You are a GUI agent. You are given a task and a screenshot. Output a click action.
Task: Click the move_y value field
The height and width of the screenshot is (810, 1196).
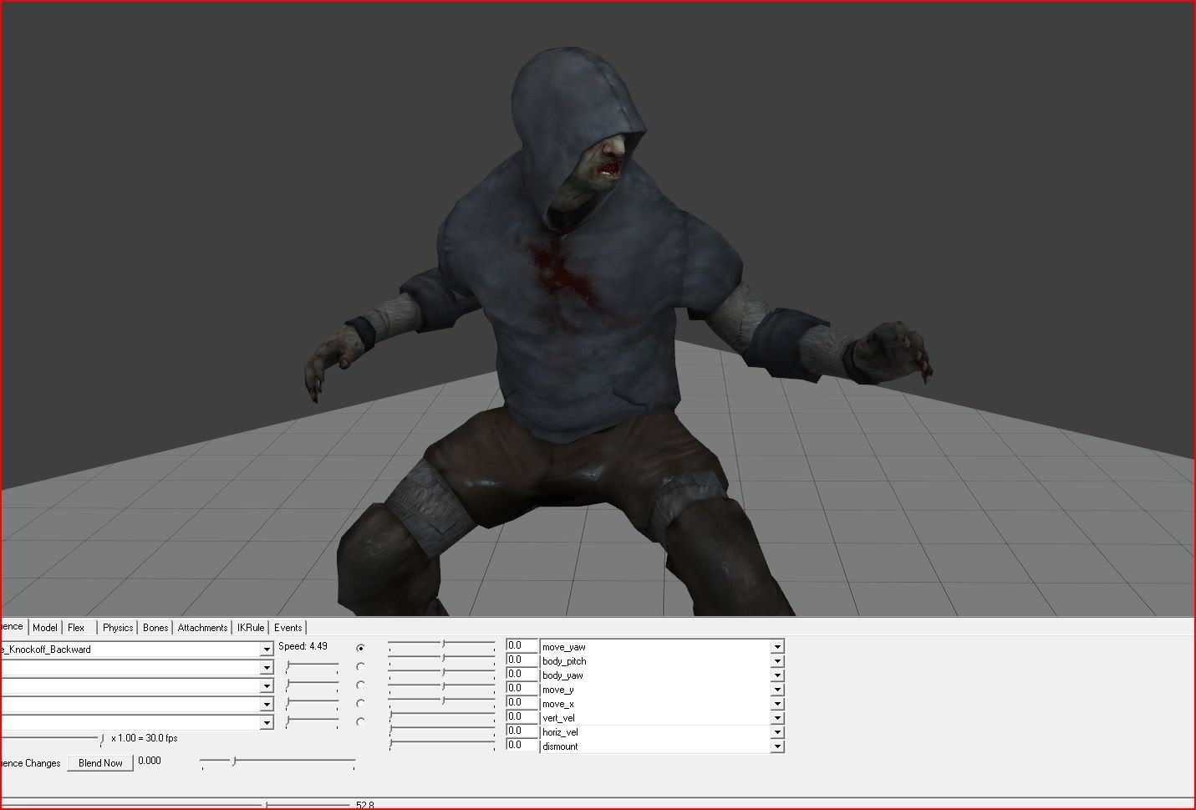point(522,689)
